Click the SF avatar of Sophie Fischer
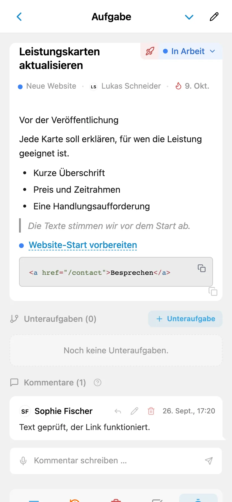This screenshot has height=502, width=232. [25, 411]
